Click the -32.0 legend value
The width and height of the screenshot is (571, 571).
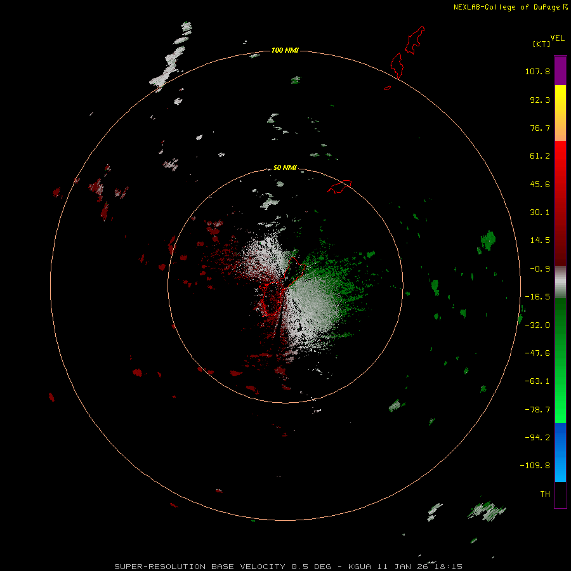(537, 325)
